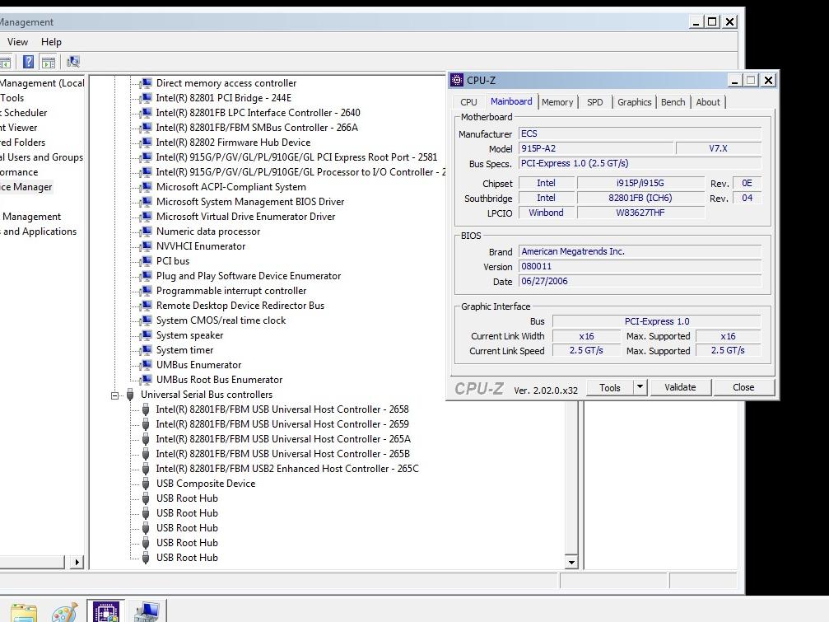Select Microsoft System Management BIOS Driver
The height and width of the screenshot is (622, 829).
250,202
